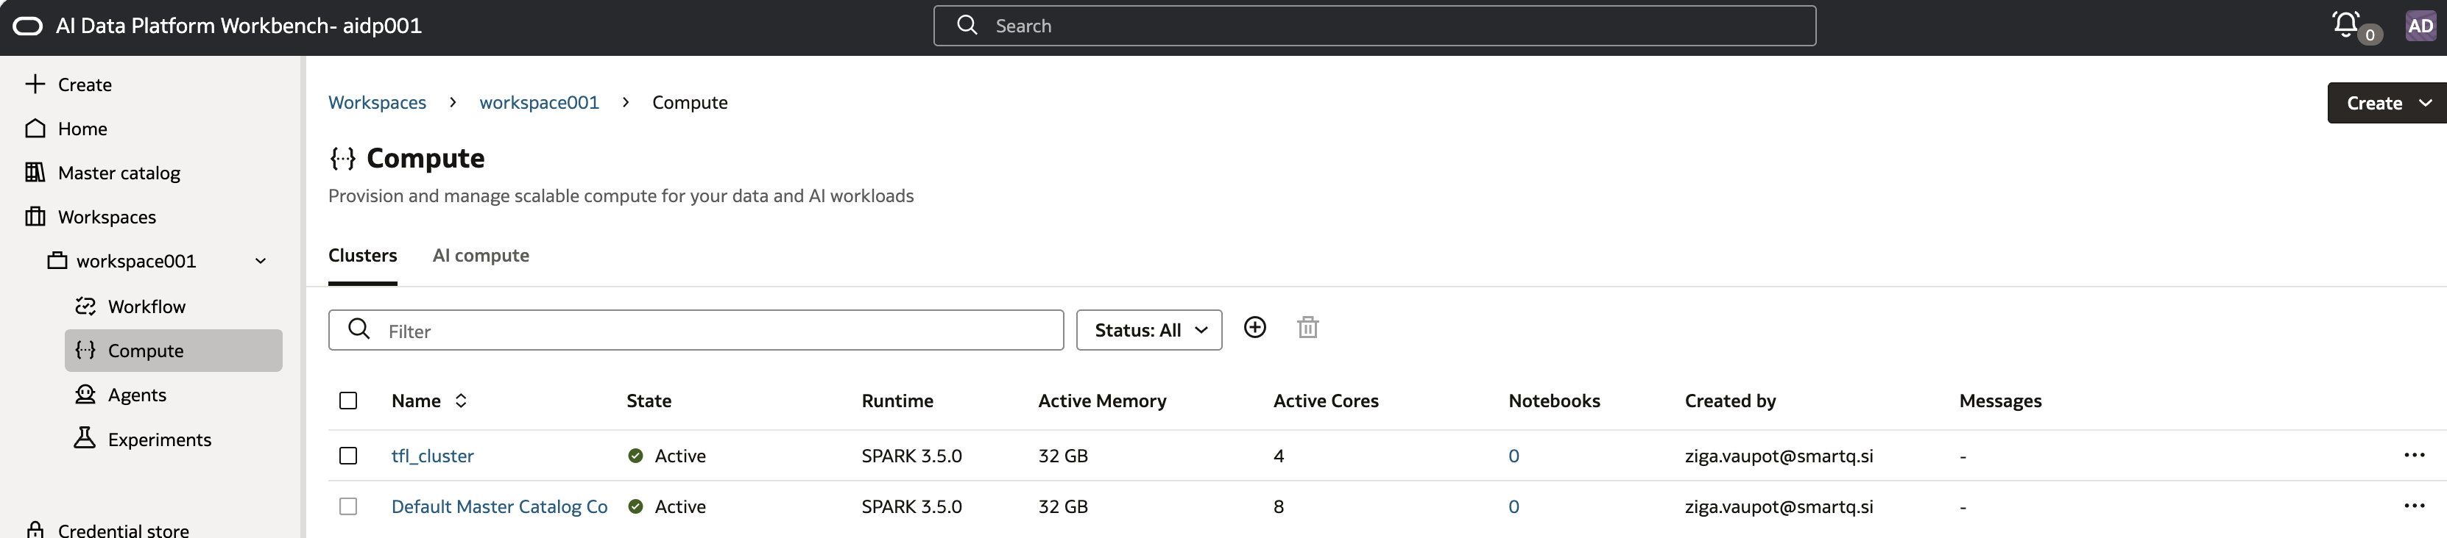The height and width of the screenshot is (538, 2447).
Task: Open Master catalog from sidebar
Action: [x=102, y=173]
